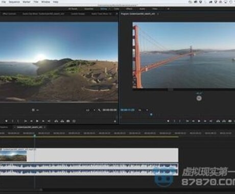
Task: Play the Program monitor sequence
Action: coord(199,121)
